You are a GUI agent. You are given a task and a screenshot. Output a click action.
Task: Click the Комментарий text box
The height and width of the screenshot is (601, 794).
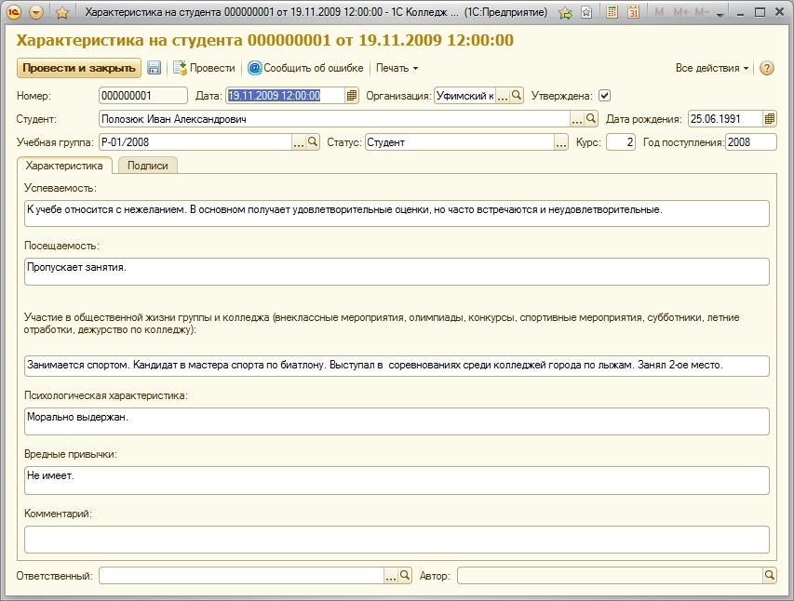coord(397,540)
